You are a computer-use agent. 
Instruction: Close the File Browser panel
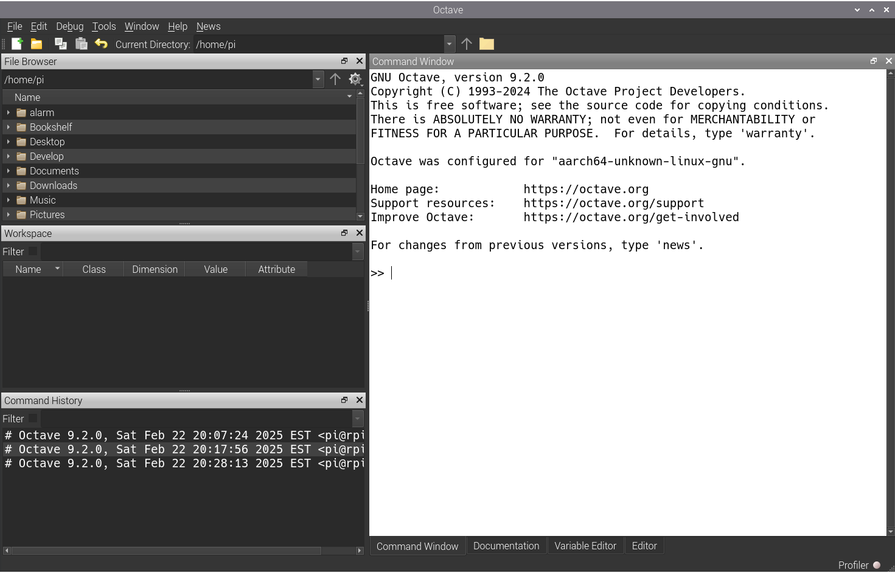[360, 61]
